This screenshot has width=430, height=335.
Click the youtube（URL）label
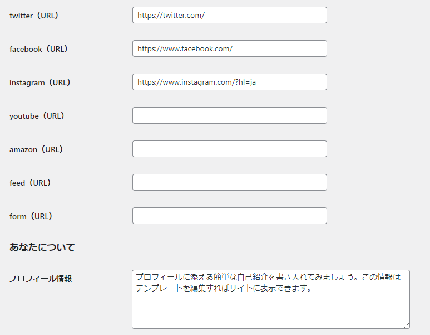coord(37,116)
